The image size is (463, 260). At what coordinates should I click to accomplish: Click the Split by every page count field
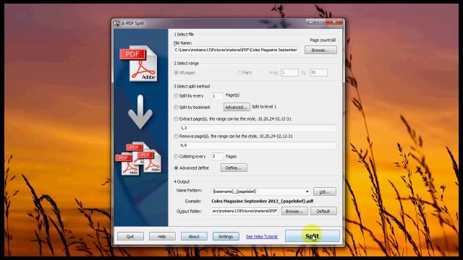click(x=217, y=96)
